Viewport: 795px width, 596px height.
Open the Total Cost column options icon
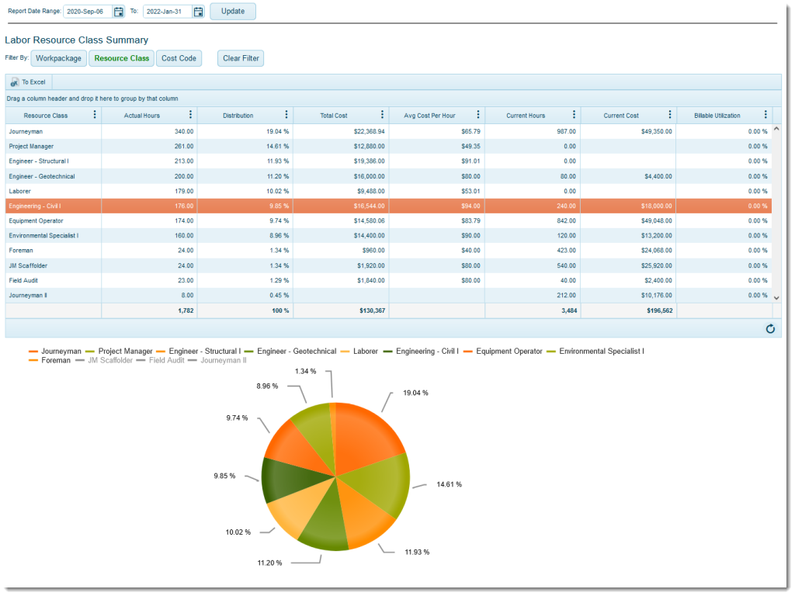(x=382, y=115)
